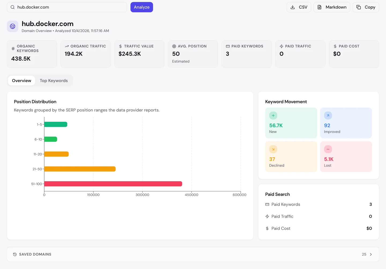The height and width of the screenshot is (269, 386).
Task: Click the orange down-arrow icon for Declined keywords
Action: point(273,149)
